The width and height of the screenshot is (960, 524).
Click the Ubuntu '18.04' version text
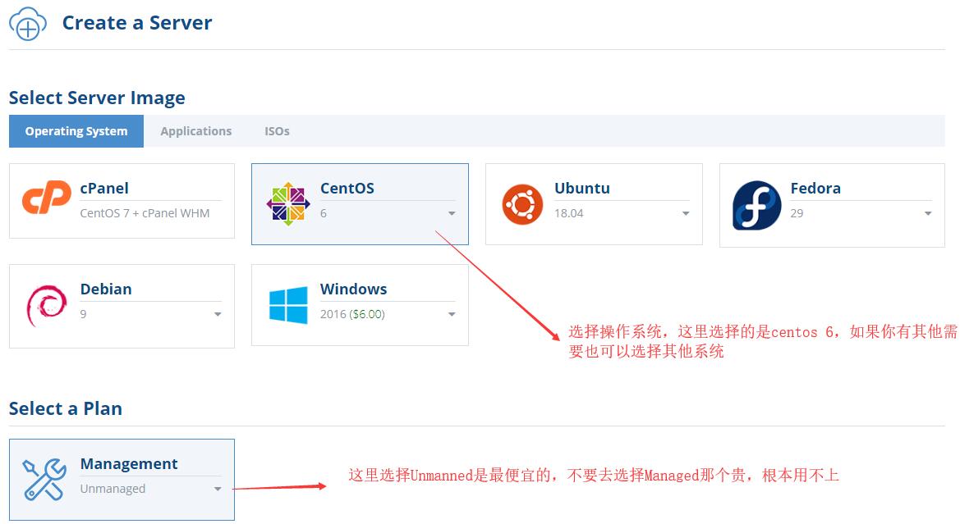coord(569,213)
